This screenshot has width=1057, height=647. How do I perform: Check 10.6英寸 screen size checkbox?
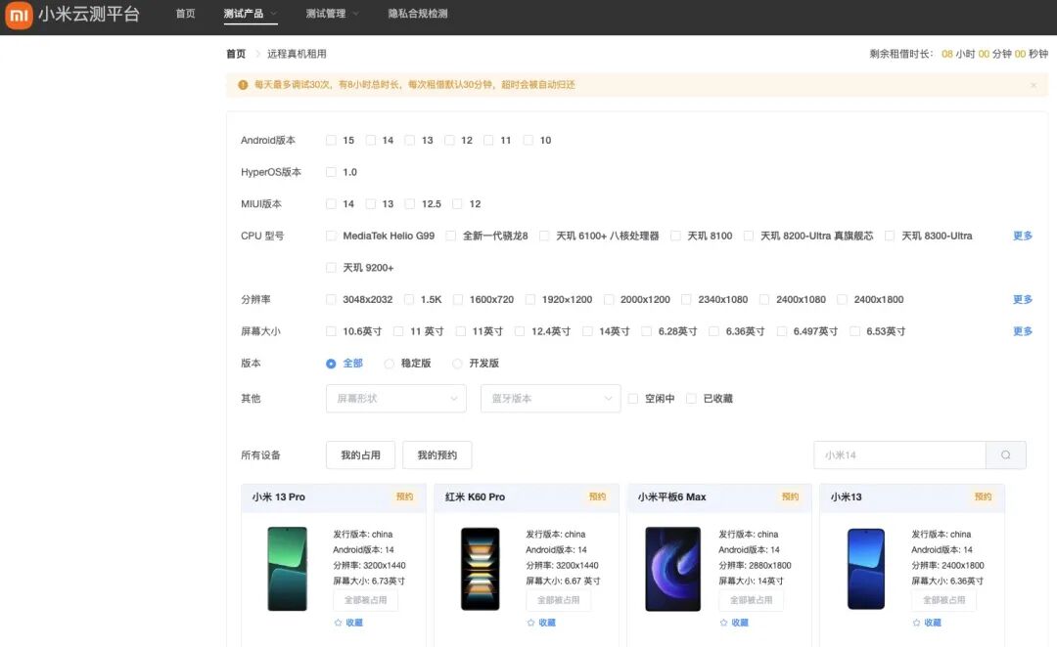331,331
